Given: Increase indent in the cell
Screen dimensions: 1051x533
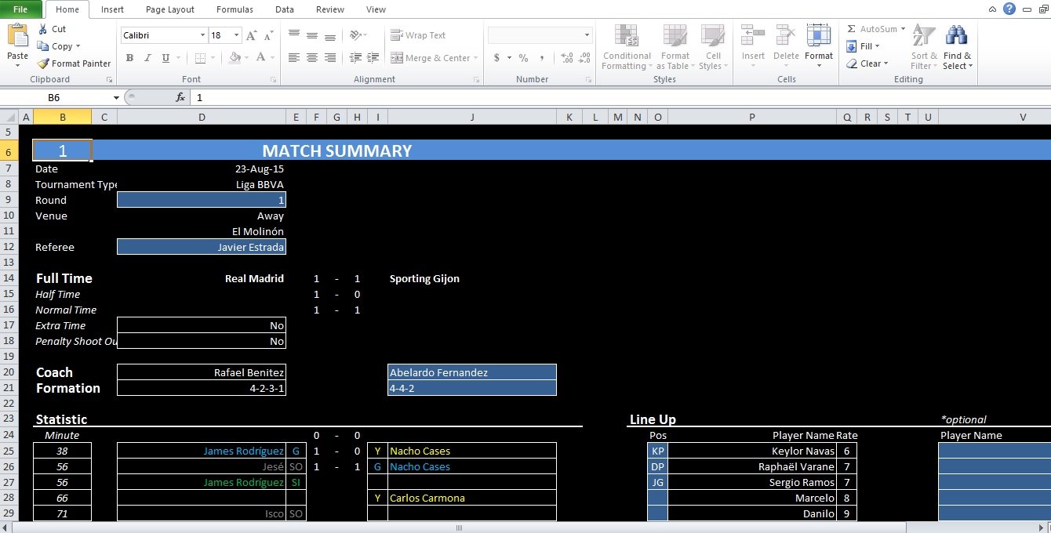Looking at the screenshot, I should 373,58.
